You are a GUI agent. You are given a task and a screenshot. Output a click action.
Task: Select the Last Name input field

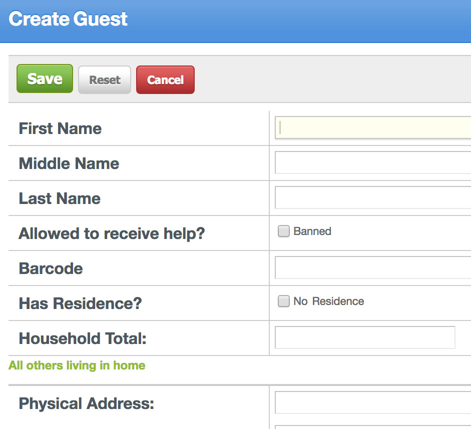pyautogui.click(x=373, y=197)
